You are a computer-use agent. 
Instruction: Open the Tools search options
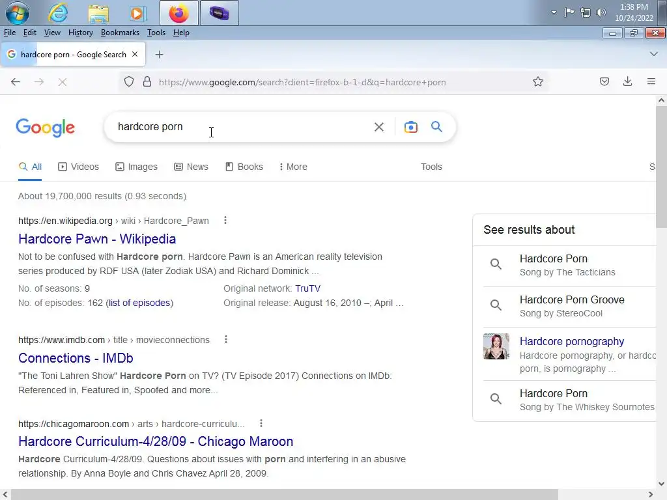click(x=431, y=167)
